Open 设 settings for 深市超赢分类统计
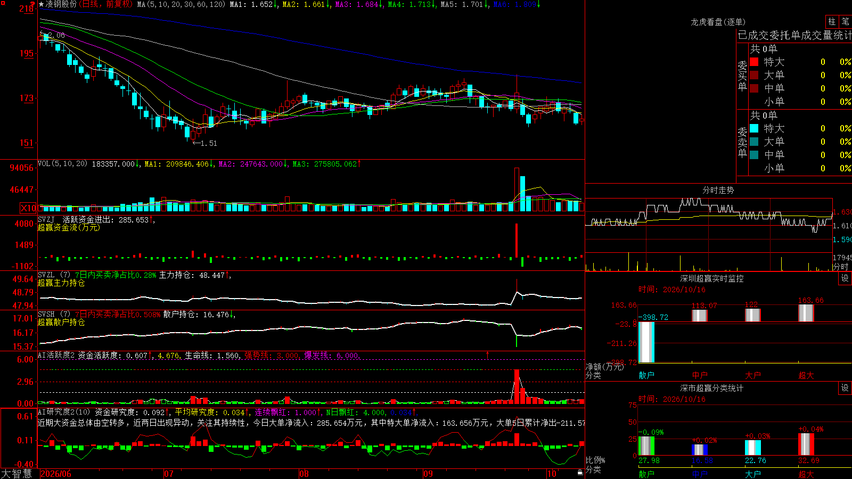The image size is (852, 479). click(x=845, y=388)
